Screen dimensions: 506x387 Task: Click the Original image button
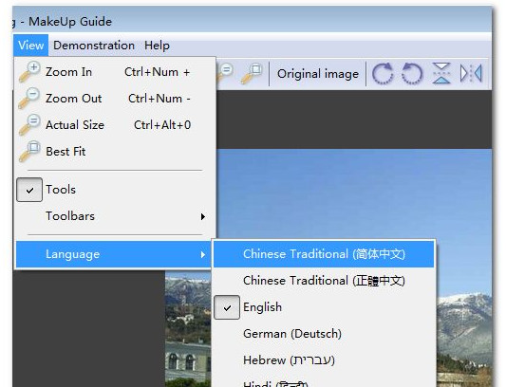click(318, 74)
